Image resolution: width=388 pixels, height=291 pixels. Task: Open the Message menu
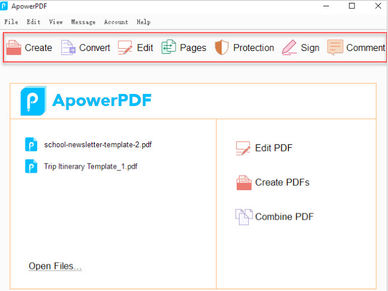pyautogui.click(x=83, y=22)
